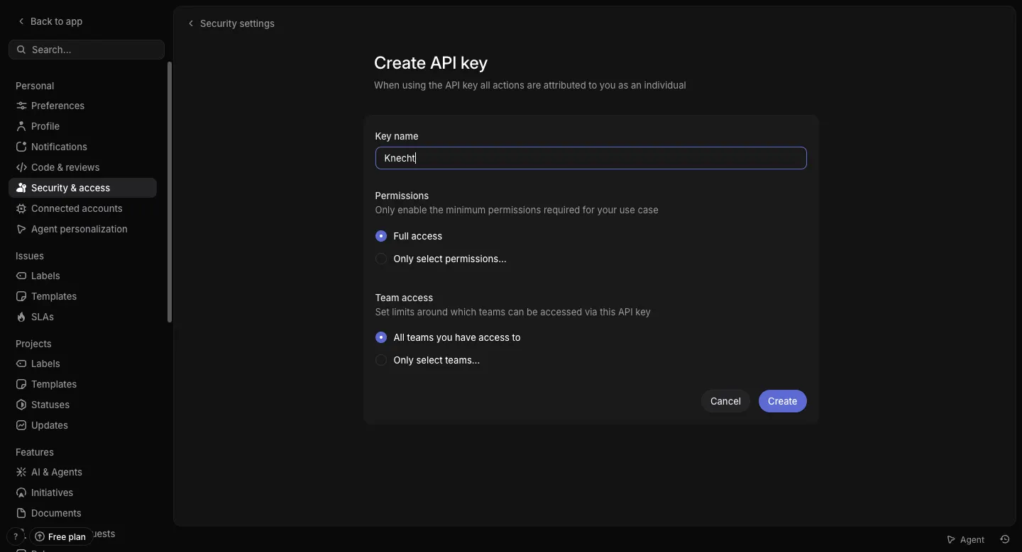Click the Documents page icon
Image resolution: width=1022 pixels, height=552 pixels.
tap(21, 513)
